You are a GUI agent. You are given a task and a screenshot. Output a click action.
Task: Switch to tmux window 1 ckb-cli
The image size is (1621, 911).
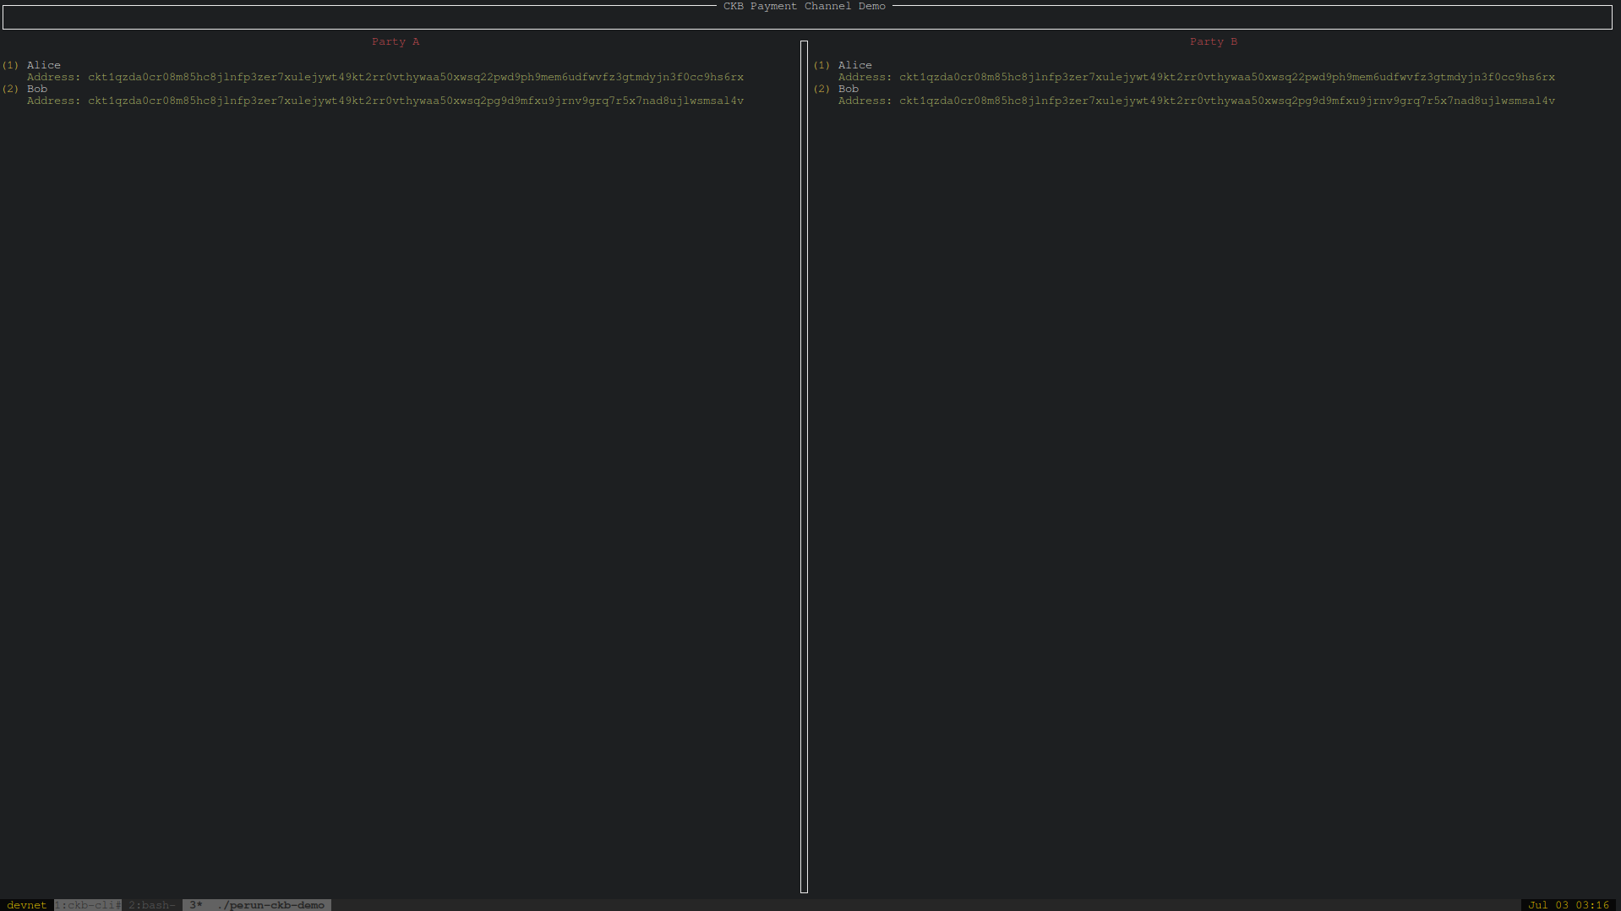[88, 905]
